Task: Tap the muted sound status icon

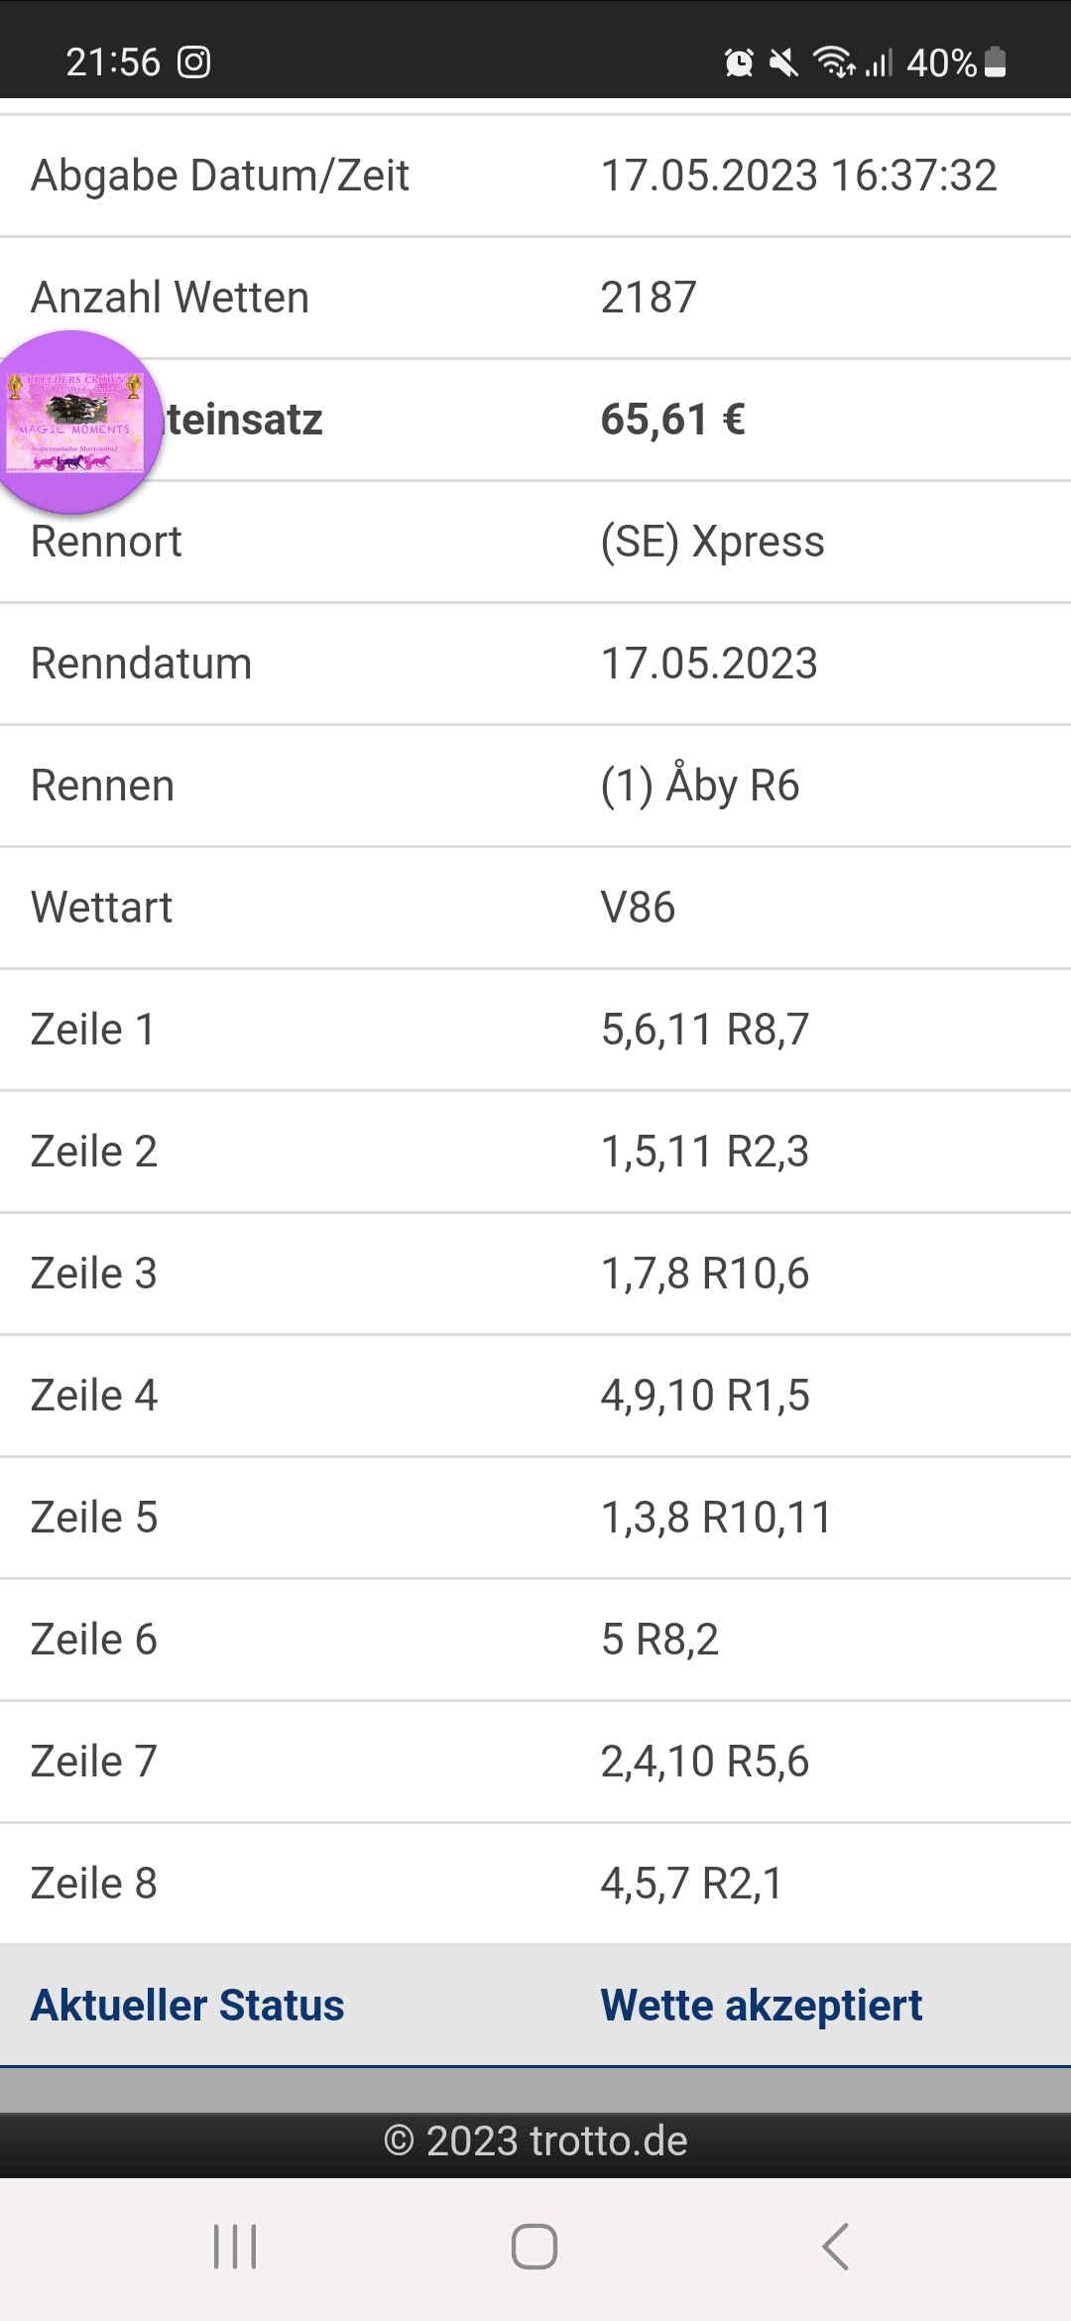Action: point(783,62)
